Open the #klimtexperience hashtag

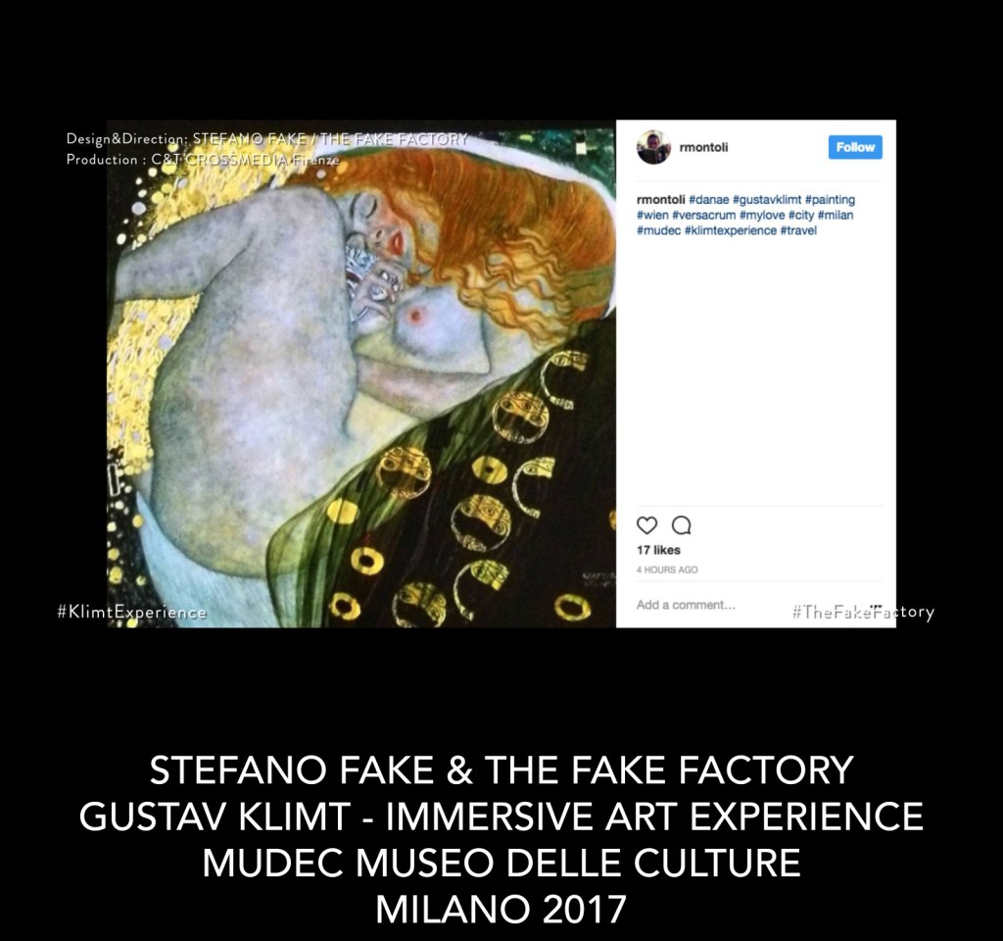coord(731,230)
